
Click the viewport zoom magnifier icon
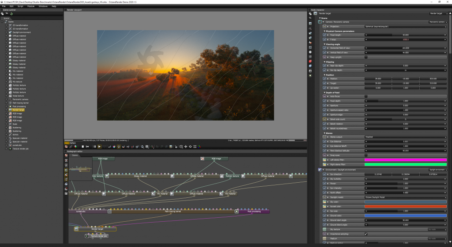142,147
